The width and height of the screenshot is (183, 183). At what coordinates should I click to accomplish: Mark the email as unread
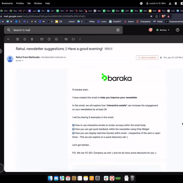pos(42,39)
